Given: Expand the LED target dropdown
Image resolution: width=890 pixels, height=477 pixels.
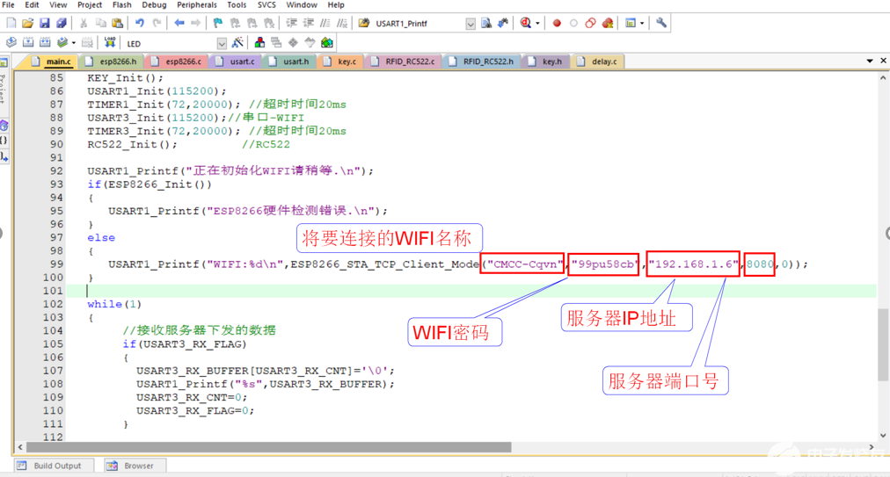Looking at the screenshot, I should tap(222, 43).
